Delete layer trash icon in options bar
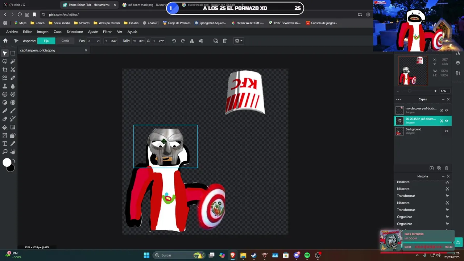This screenshot has height=261, width=464. (x=225, y=41)
